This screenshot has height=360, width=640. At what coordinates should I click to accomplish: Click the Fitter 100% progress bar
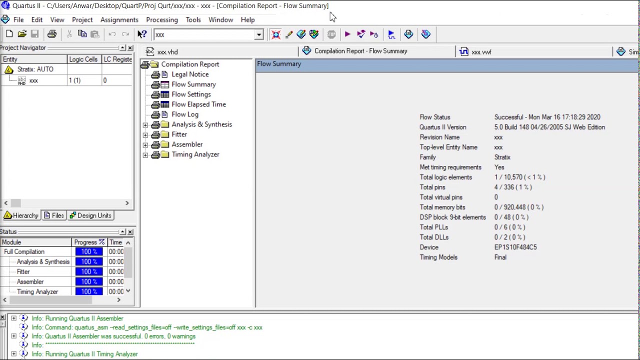[x=89, y=271]
